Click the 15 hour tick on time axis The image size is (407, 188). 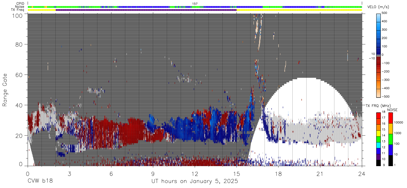tap(236, 173)
